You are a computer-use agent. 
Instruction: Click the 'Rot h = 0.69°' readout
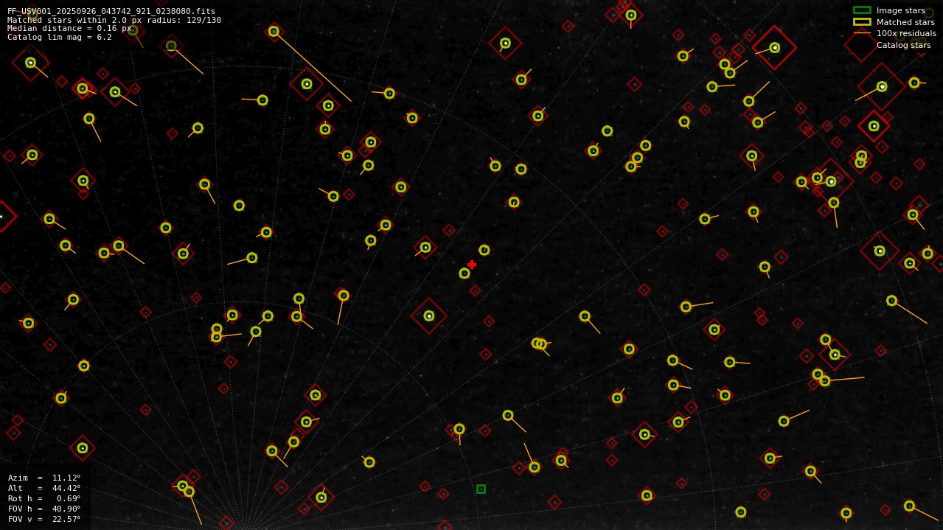pos(44,498)
